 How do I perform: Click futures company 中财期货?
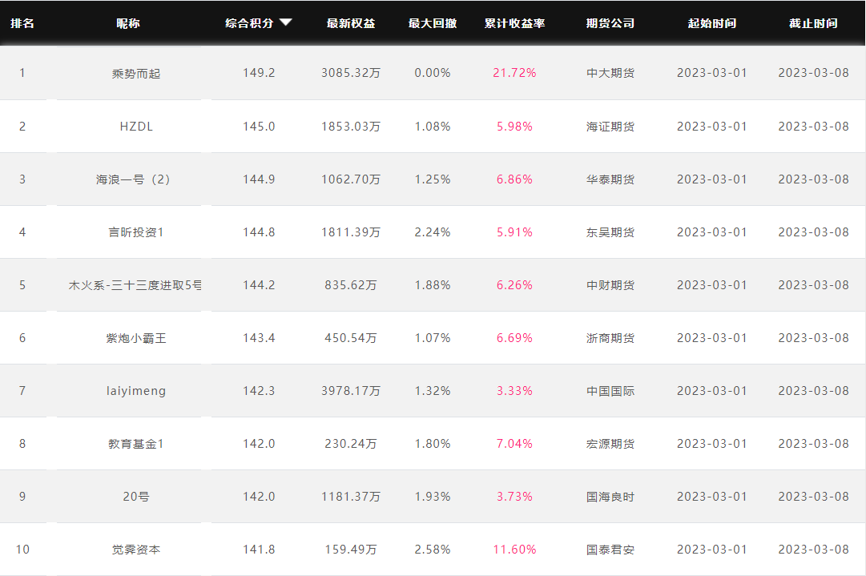click(610, 285)
